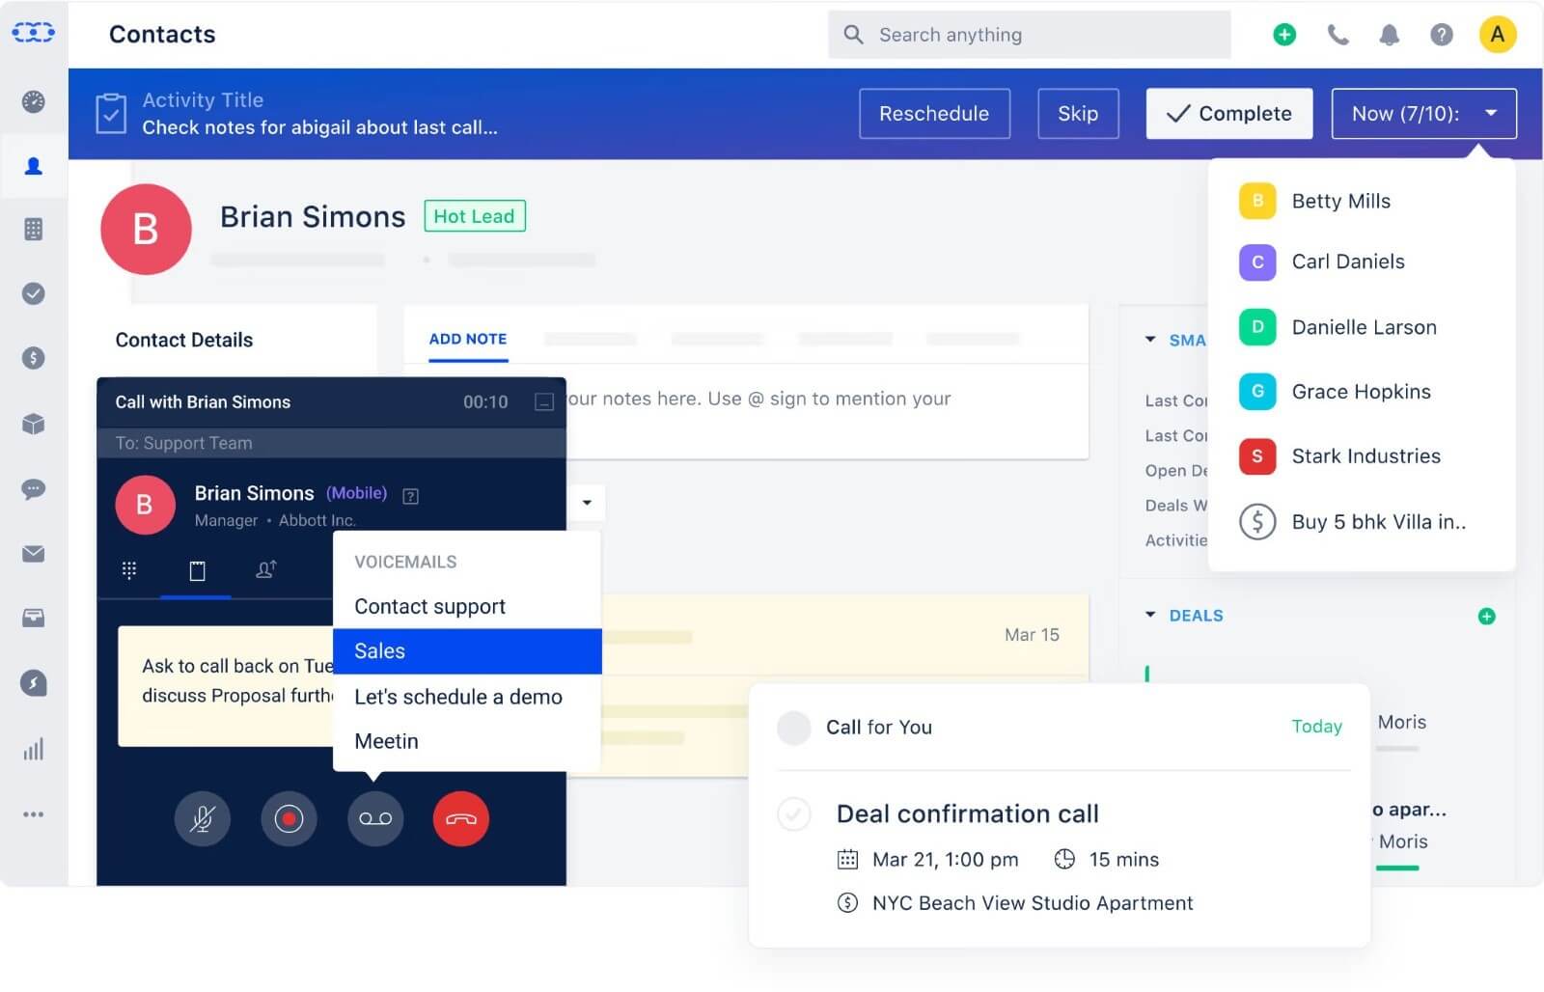Open the accounts building icon in sidebar
Screen dimensions: 1544x992
[34, 230]
